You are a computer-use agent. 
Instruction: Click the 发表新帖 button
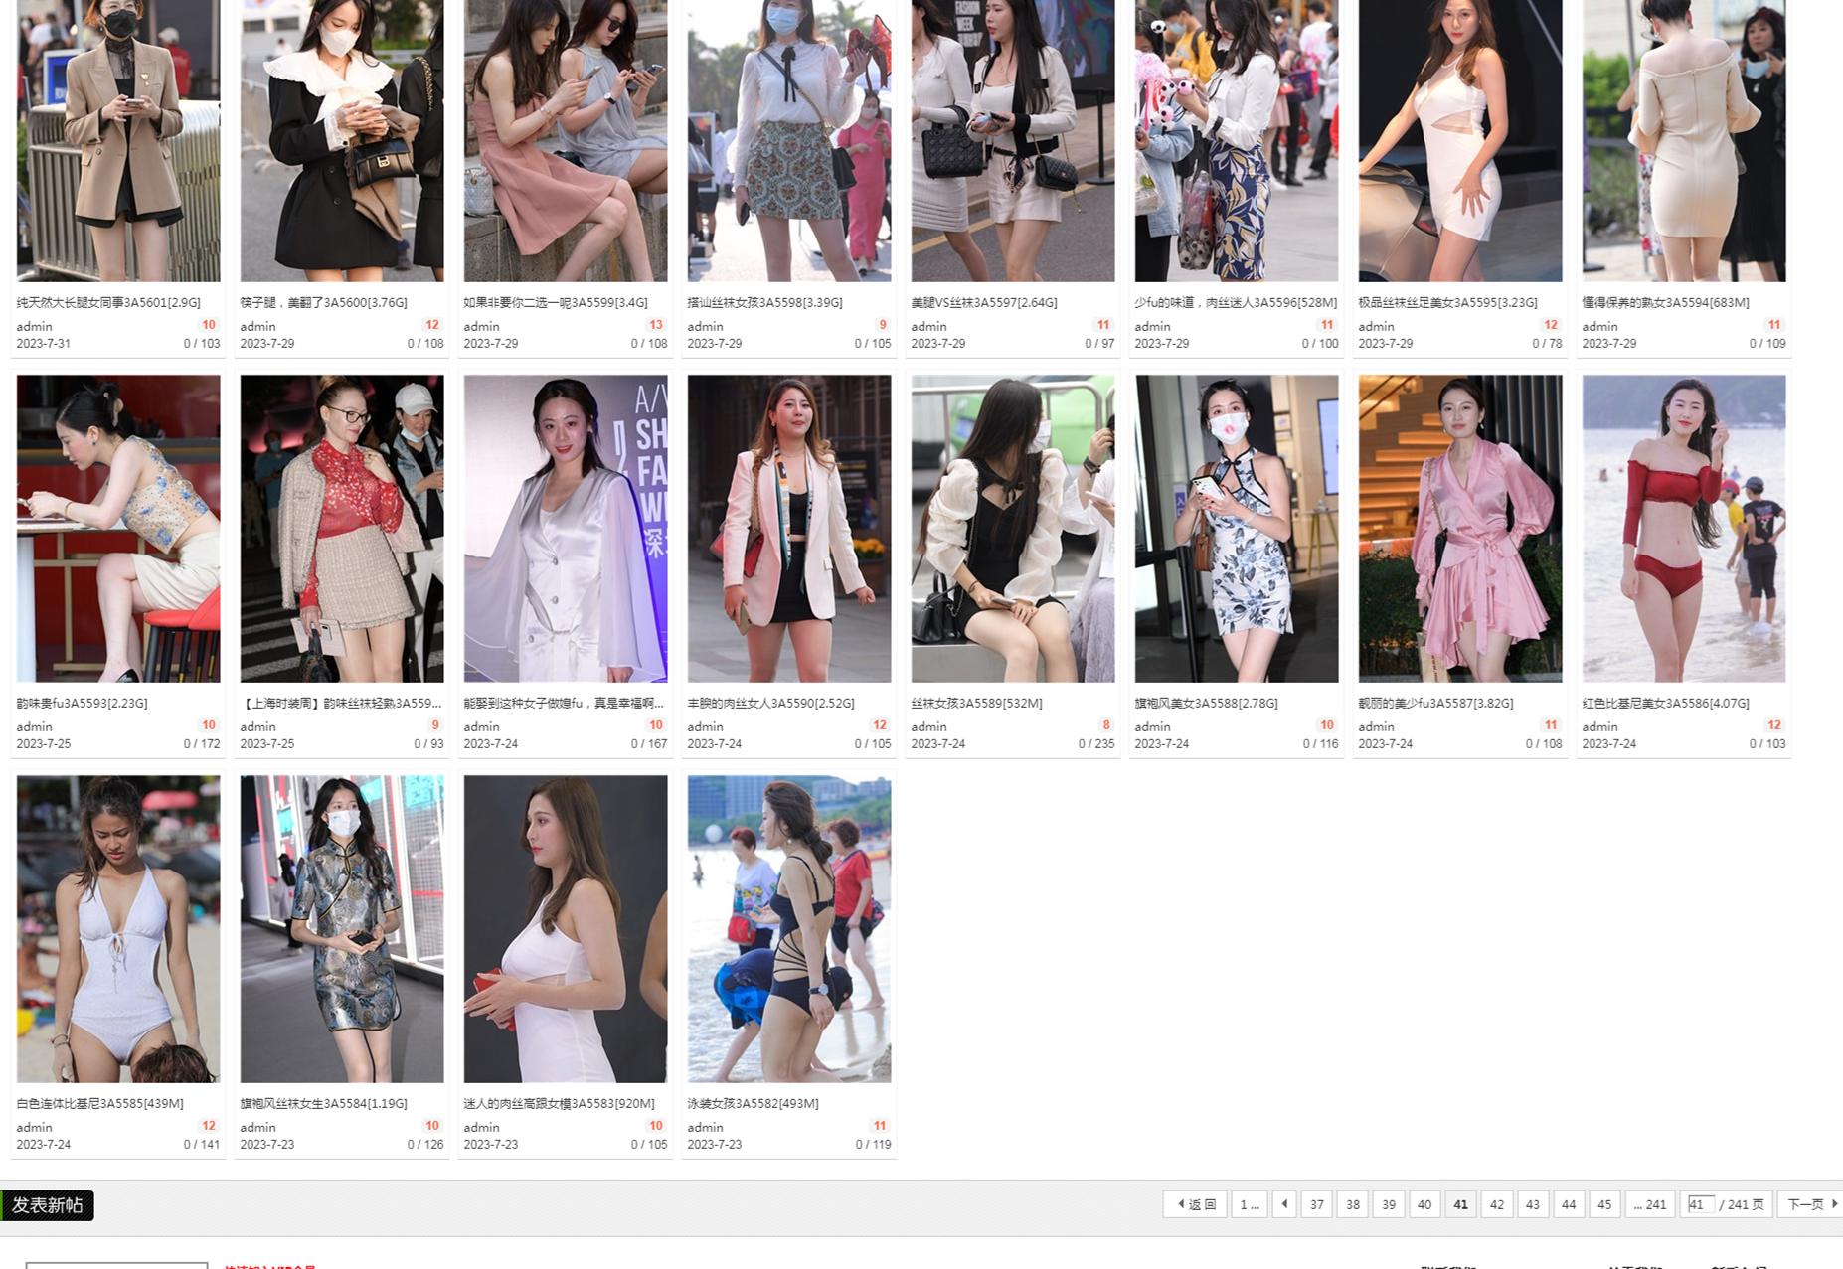(47, 1205)
